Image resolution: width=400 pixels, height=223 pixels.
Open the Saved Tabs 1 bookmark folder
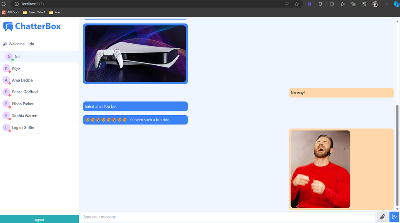(x=34, y=12)
